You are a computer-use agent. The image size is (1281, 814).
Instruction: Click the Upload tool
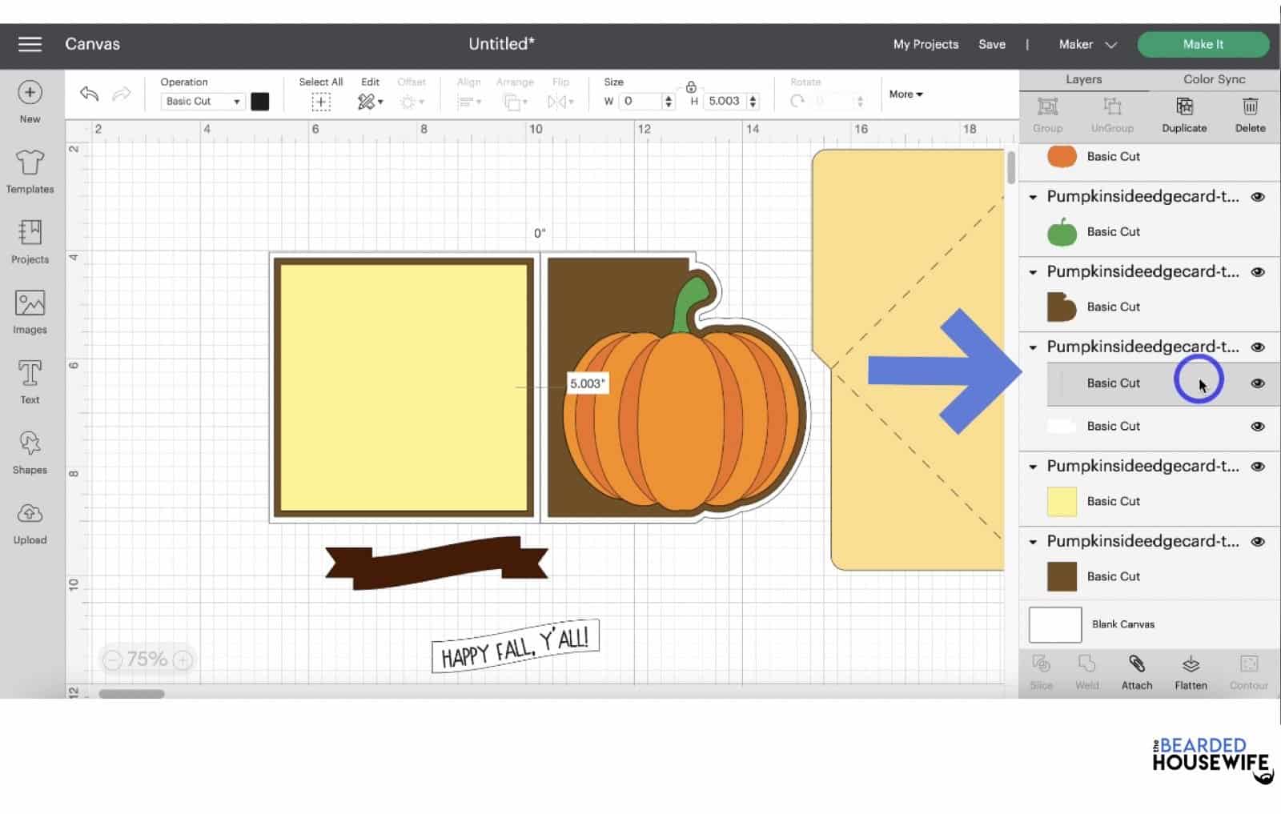click(x=30, y=519)
